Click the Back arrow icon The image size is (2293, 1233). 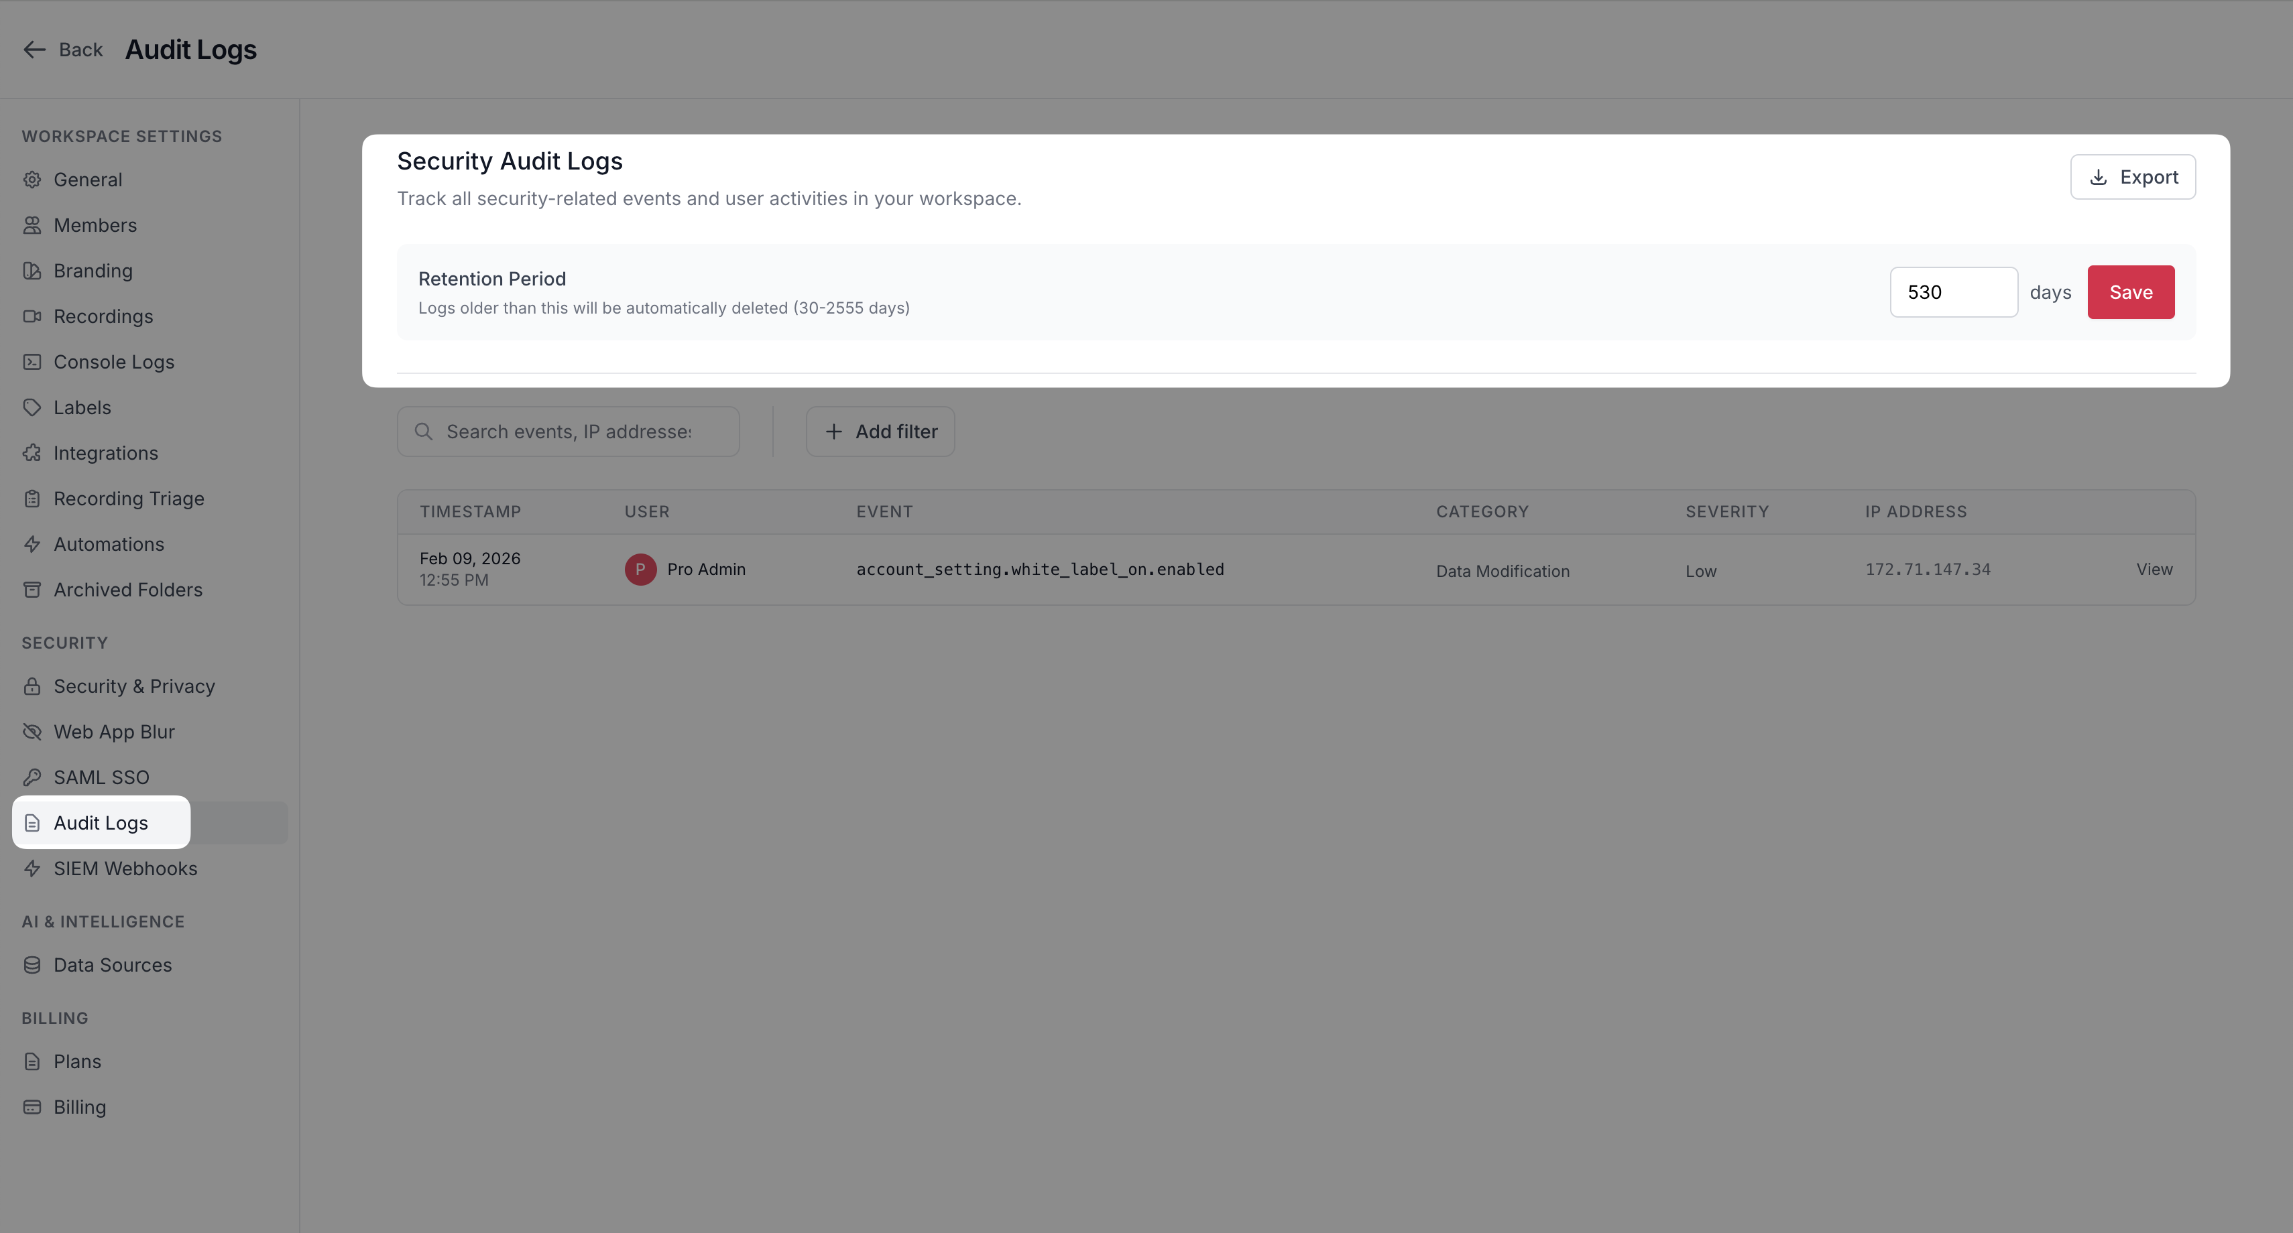pyautogui.click(x=34, y=50)
